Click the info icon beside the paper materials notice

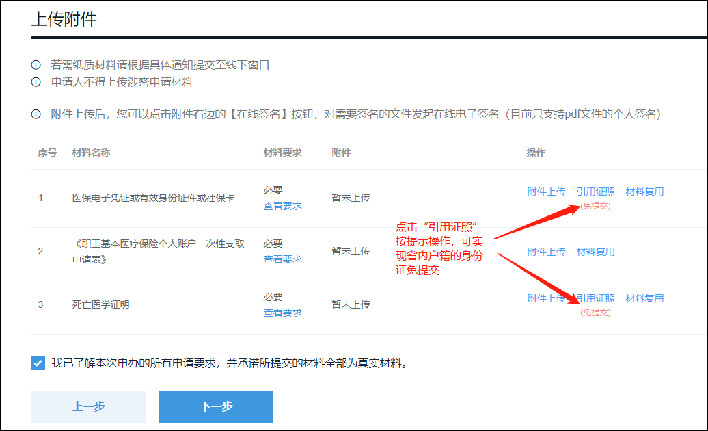36,65
